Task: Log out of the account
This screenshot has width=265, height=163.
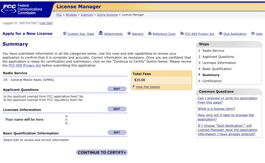Action: pyautogui.click(x=46, y=23)
